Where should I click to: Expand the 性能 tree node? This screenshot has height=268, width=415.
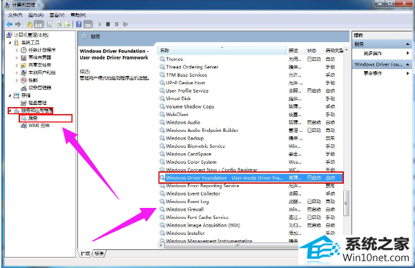point(17,80)
